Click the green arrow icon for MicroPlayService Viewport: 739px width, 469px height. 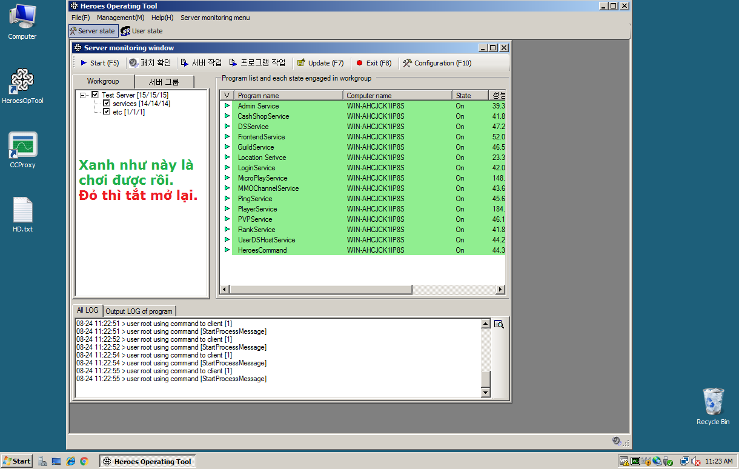click(x=227, y=178)
